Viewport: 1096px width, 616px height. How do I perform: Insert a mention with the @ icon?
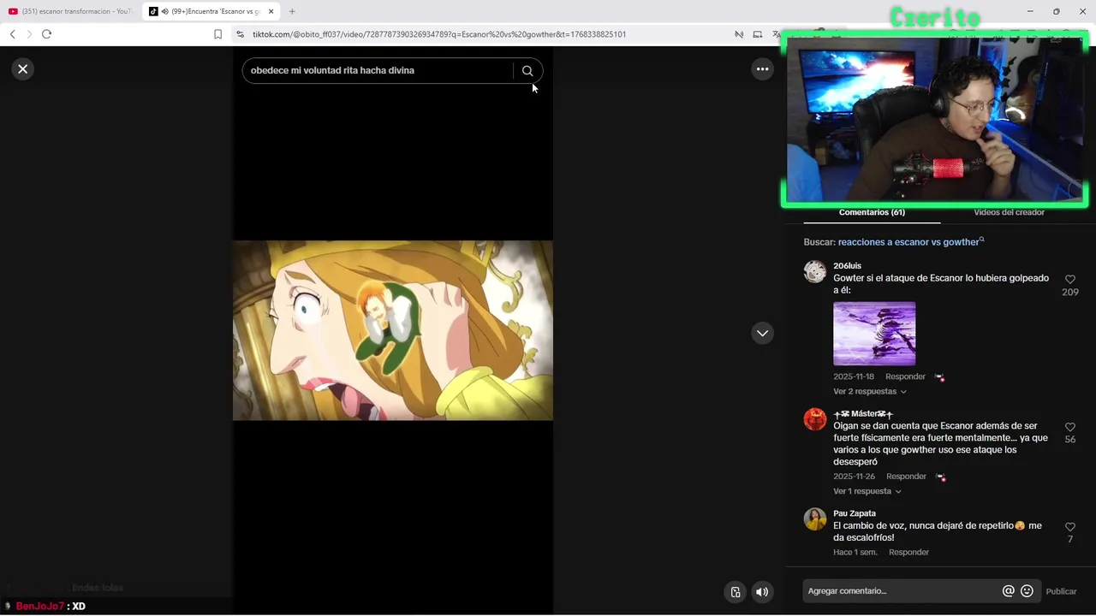[x=1009, y=591]
